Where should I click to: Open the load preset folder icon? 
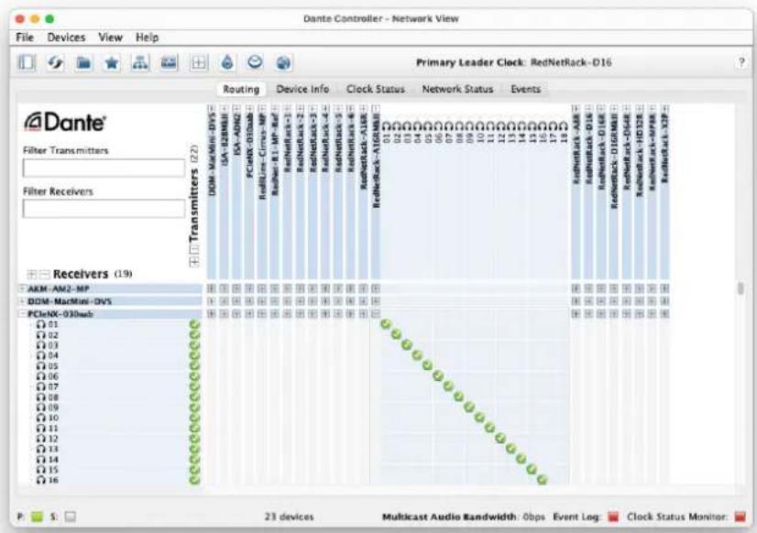point(83,62)
